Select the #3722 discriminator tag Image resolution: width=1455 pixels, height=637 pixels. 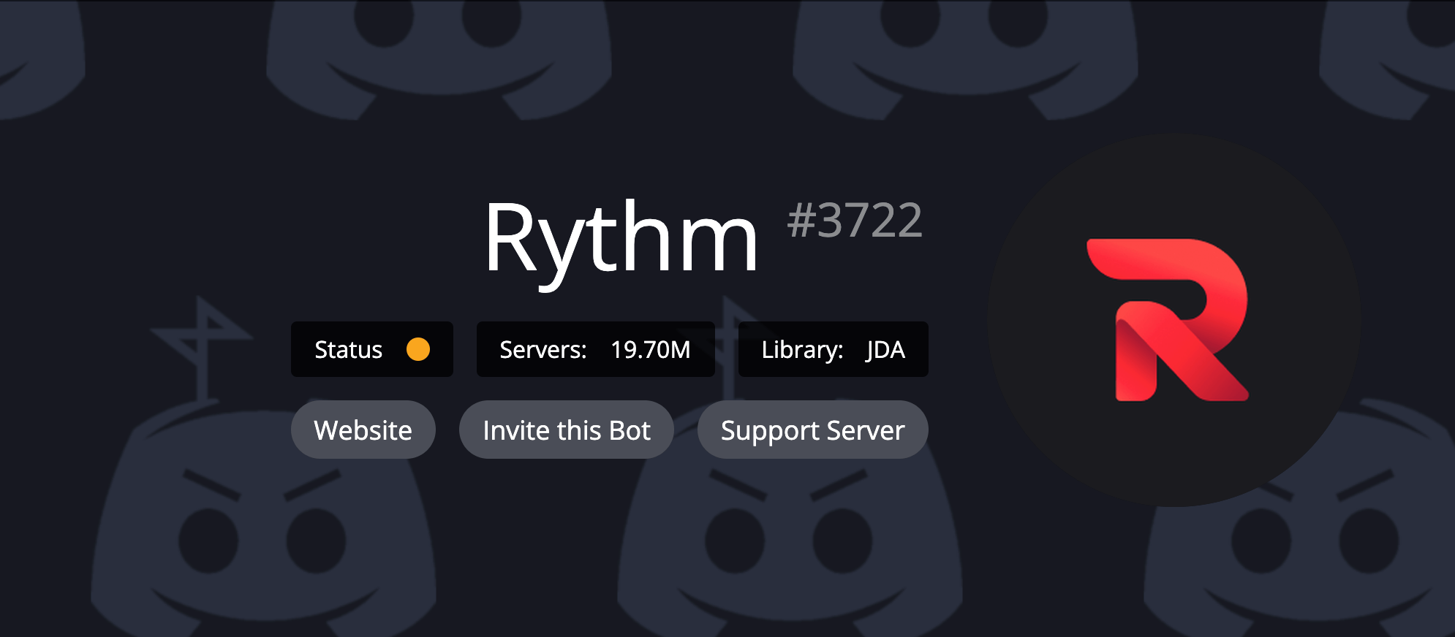point(854,220)
